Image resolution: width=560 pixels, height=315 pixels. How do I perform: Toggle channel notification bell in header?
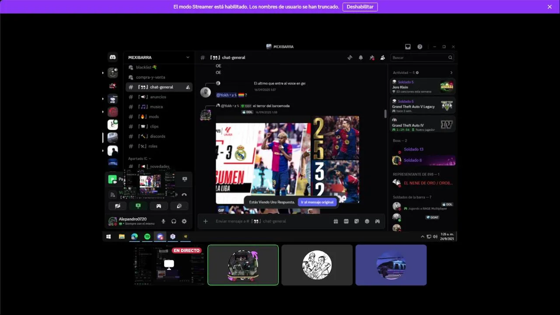pyautogui.click(x=361, y=57)
